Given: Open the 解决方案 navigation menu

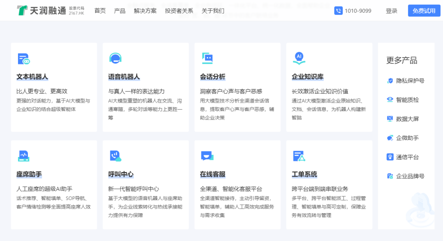Looking at the screenshot, I should tap(145, 11).
